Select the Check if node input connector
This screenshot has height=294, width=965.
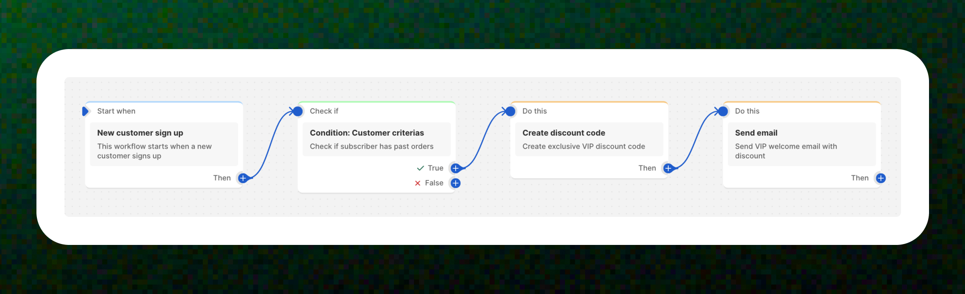(x=298, y=111)
